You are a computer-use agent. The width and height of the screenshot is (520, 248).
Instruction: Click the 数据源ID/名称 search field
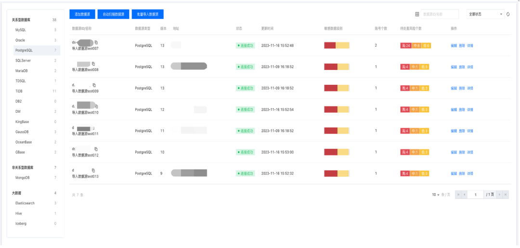click(440, 14)
